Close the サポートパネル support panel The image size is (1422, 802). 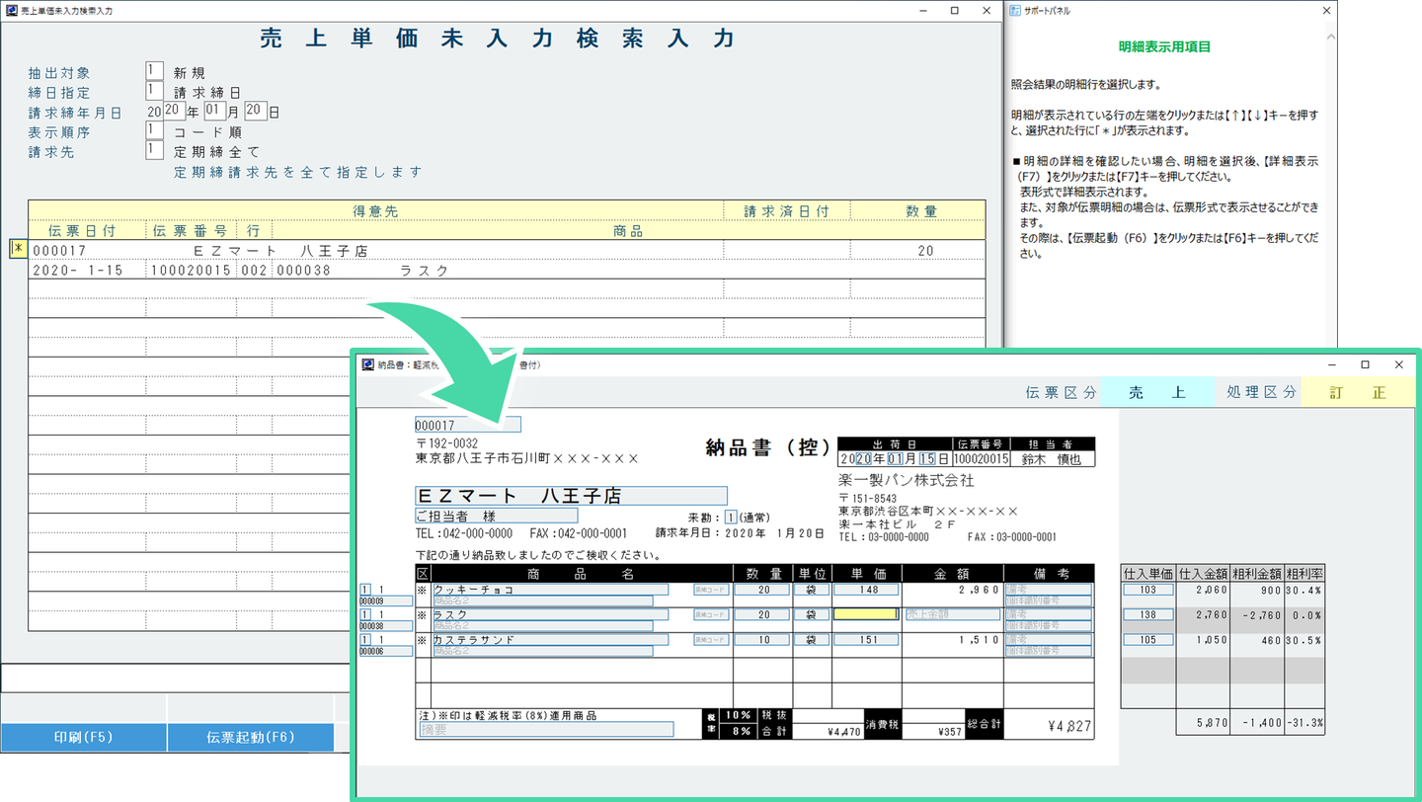pos(1326,11)
